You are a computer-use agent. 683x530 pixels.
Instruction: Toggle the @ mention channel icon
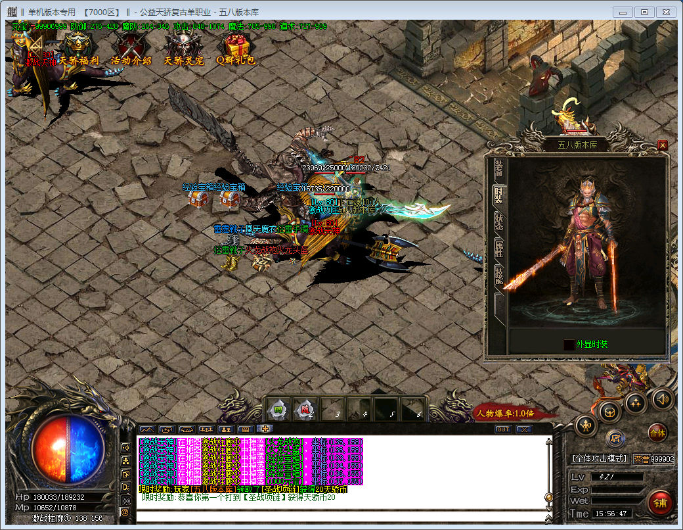tap(125, 512)
